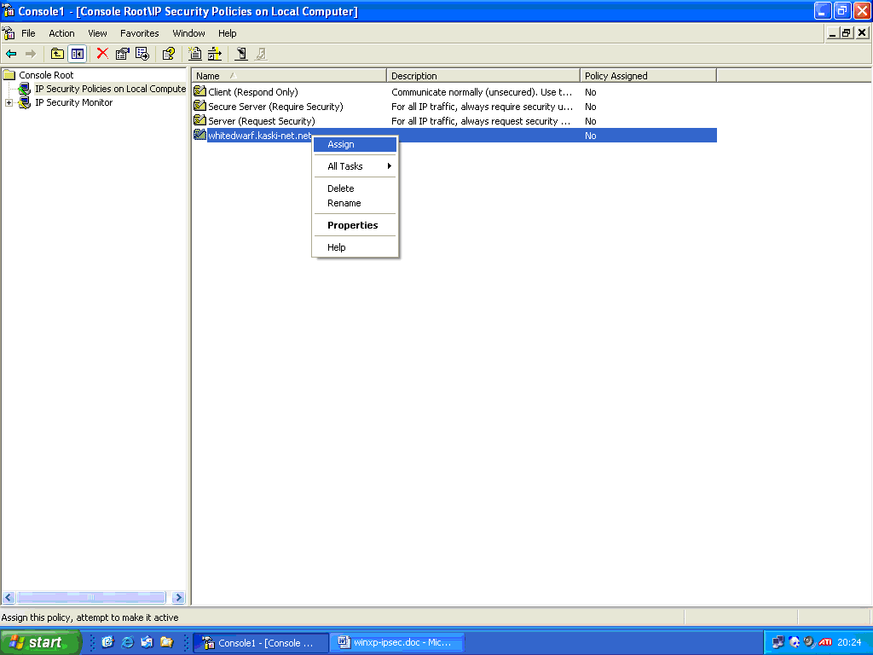Viewport: 873px width, 655px height.
Task: Open the Window menu
Action: coord(188,33)
